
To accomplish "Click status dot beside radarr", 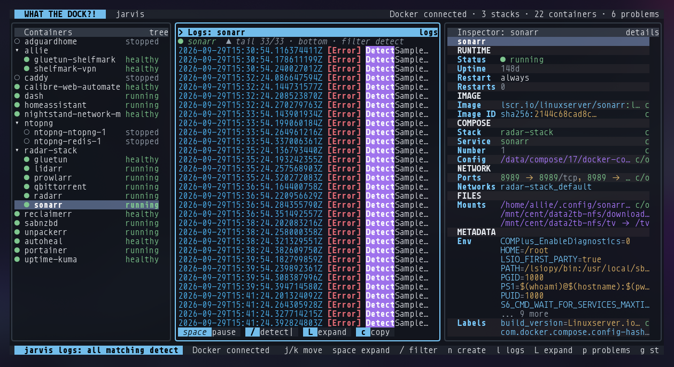I will (x=27, y=196).
